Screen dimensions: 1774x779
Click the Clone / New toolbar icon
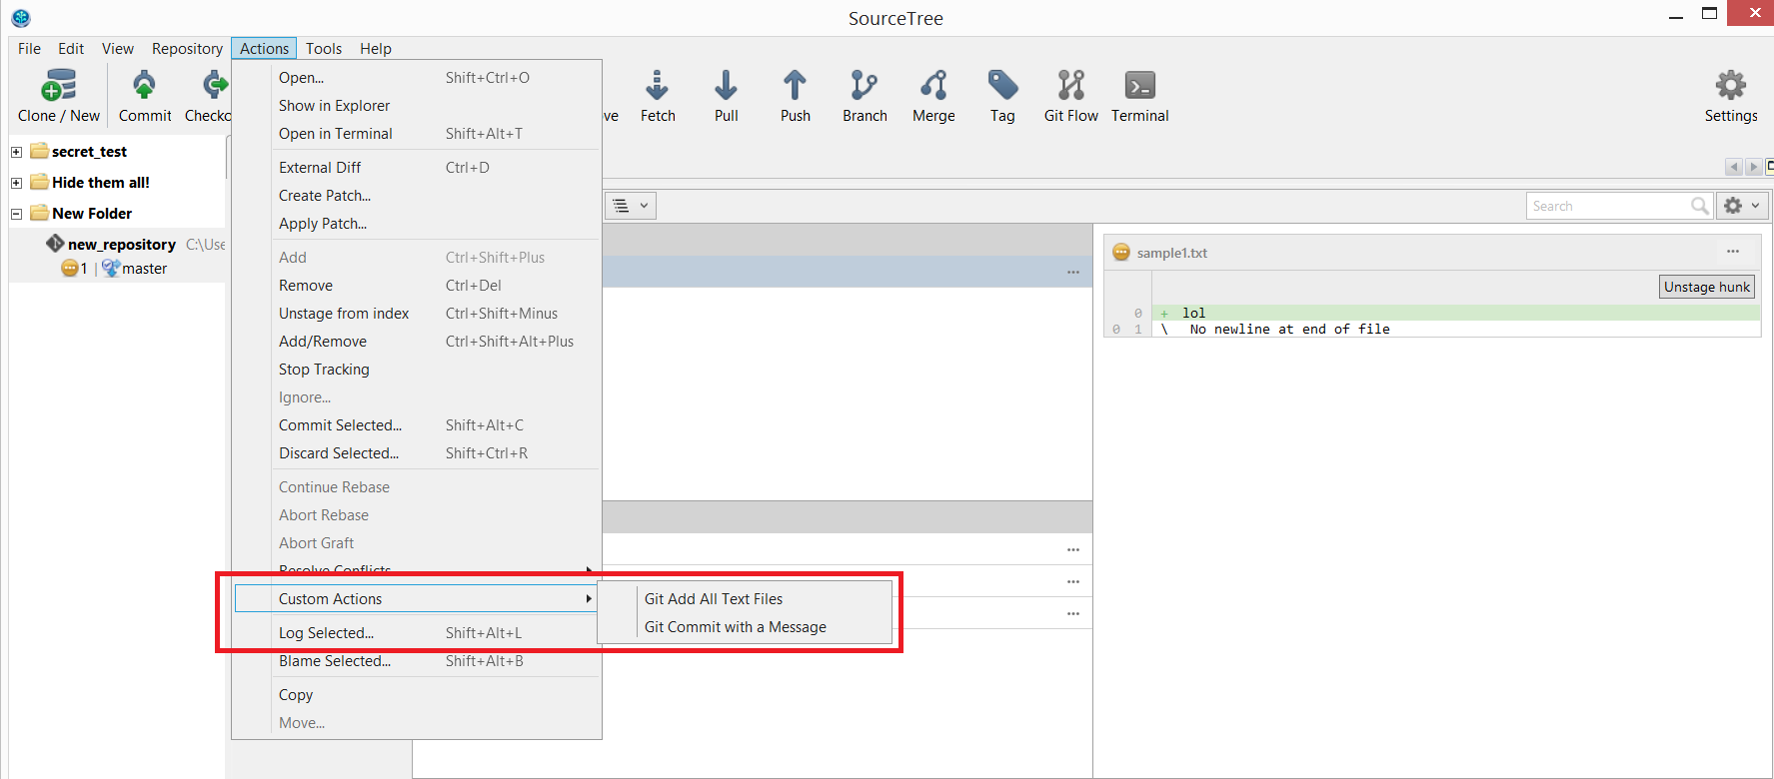coord(59,86)
